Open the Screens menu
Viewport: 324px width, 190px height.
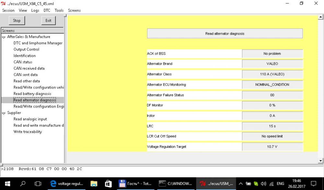coord(74,10)
